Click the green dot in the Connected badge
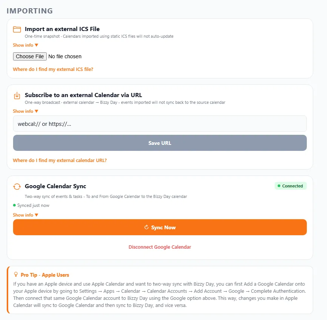Viewport: 327px width, 320px height. [x=279, y=186]
